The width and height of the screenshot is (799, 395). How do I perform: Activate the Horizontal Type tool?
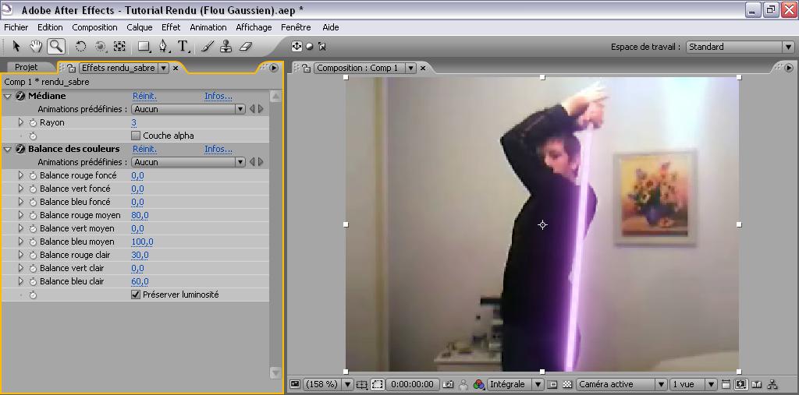[x=183, y=47]
